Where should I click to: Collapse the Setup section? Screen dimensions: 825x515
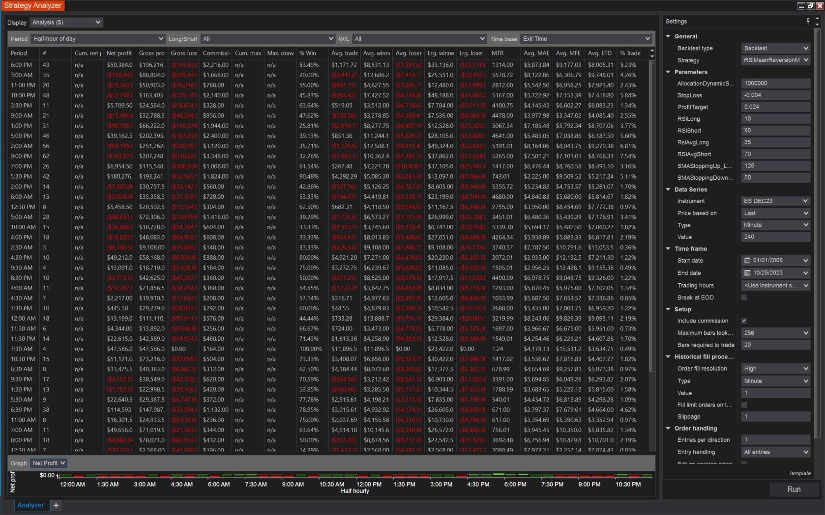pos(668,309)
